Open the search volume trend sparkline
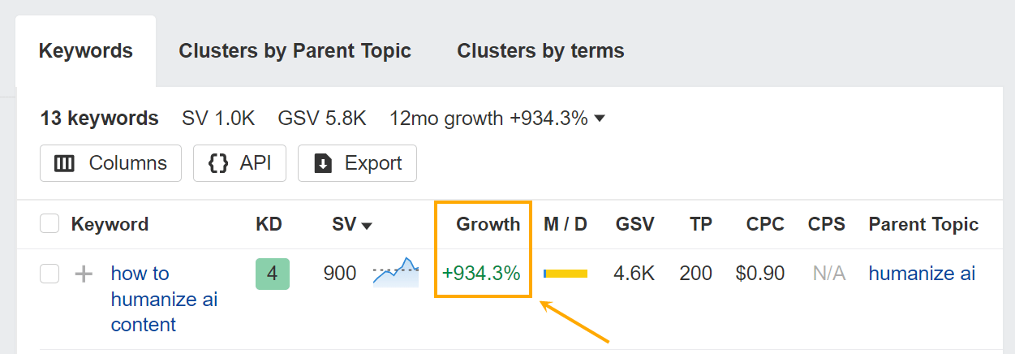This screenshot has width=1015, height=354. click(x=396, y=273)
